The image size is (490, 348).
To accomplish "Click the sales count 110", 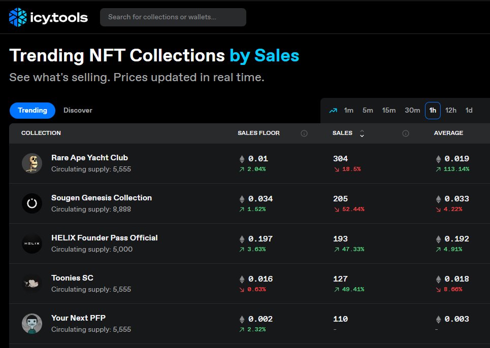I will (x=340, y=319).
